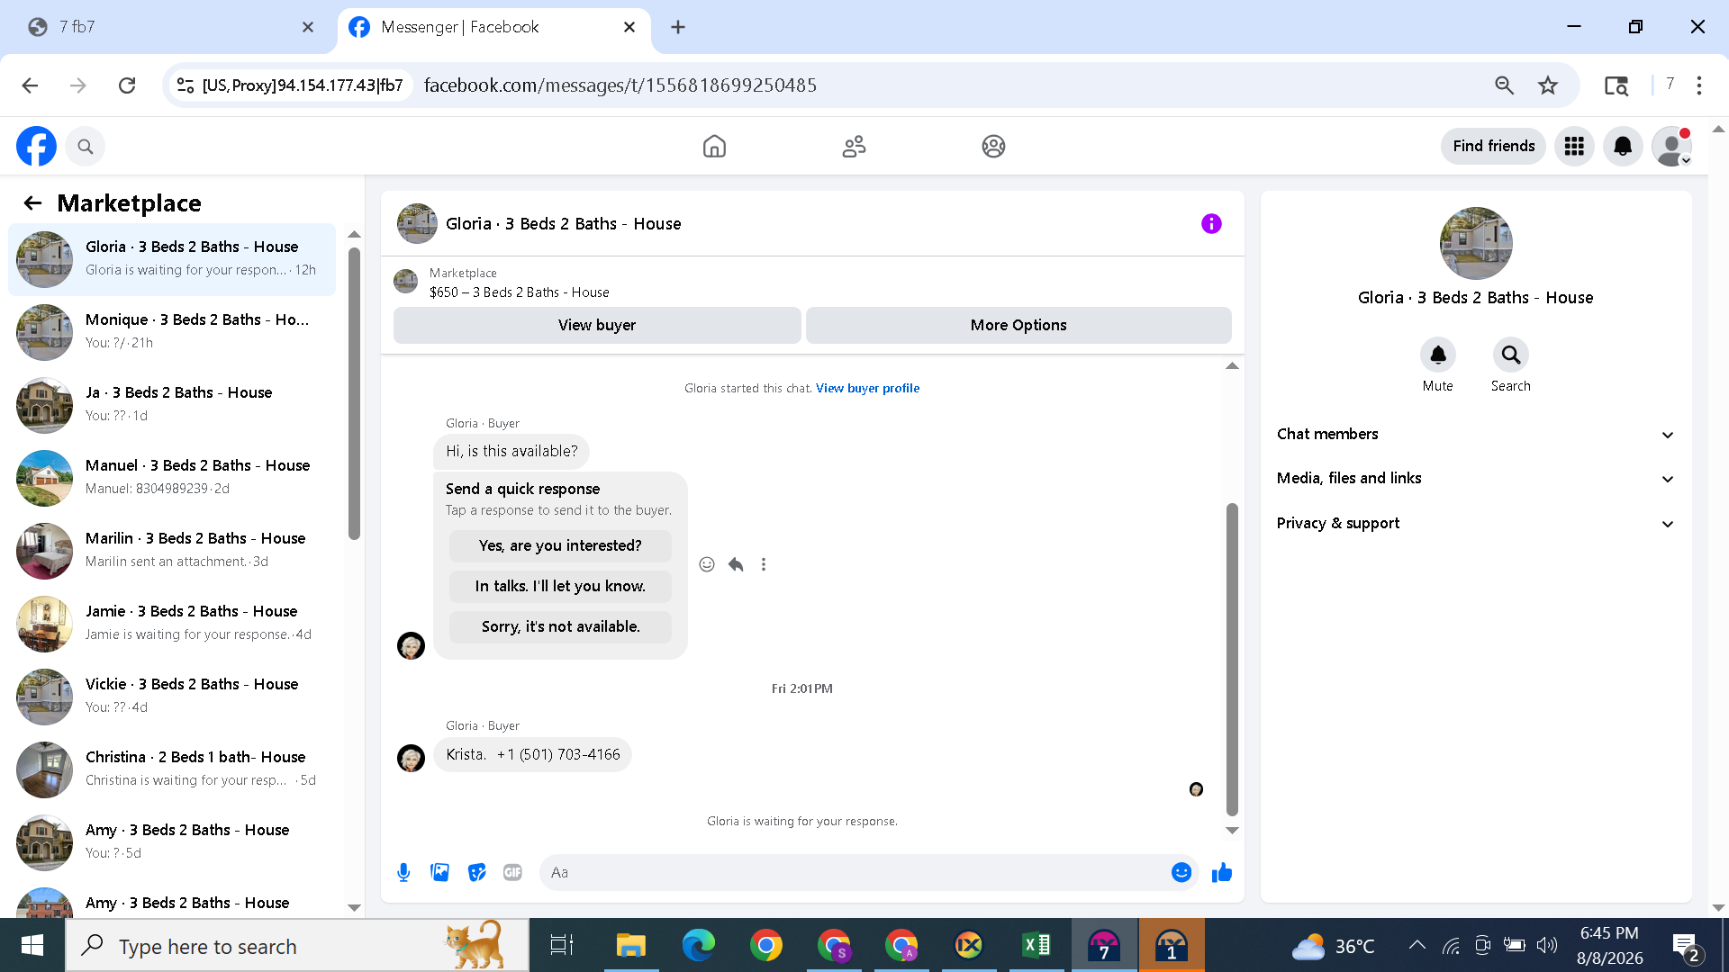Open the Jamie 3 Beds 2 Baths conversation
The height and width of the screenshot is (972, 1729).
(172, 623)
